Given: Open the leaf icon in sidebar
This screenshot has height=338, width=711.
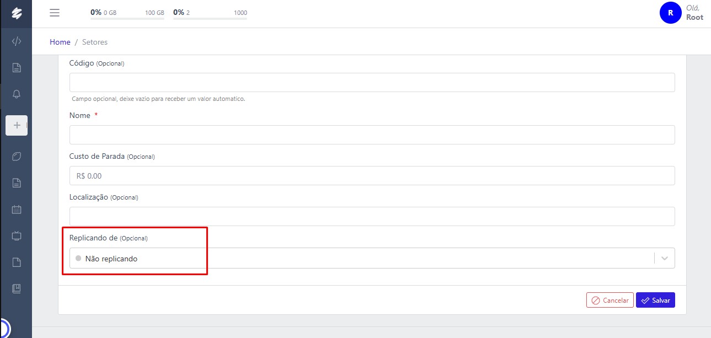Looking at the screenshot, I should (x=17, y=157).
